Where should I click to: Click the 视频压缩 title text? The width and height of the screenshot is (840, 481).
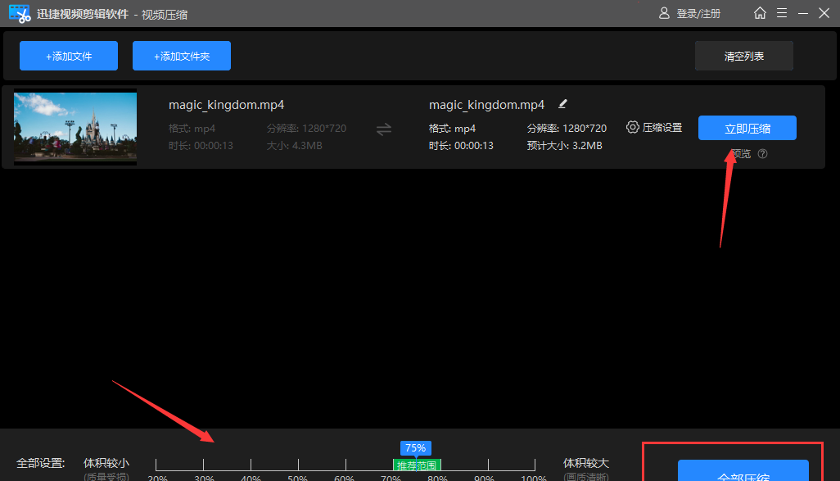(x=165, y=15)
